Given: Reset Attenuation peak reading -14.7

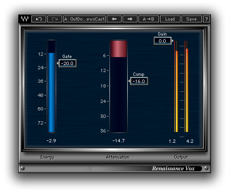Looking at the screenshot, I should [x=118, y=141].
